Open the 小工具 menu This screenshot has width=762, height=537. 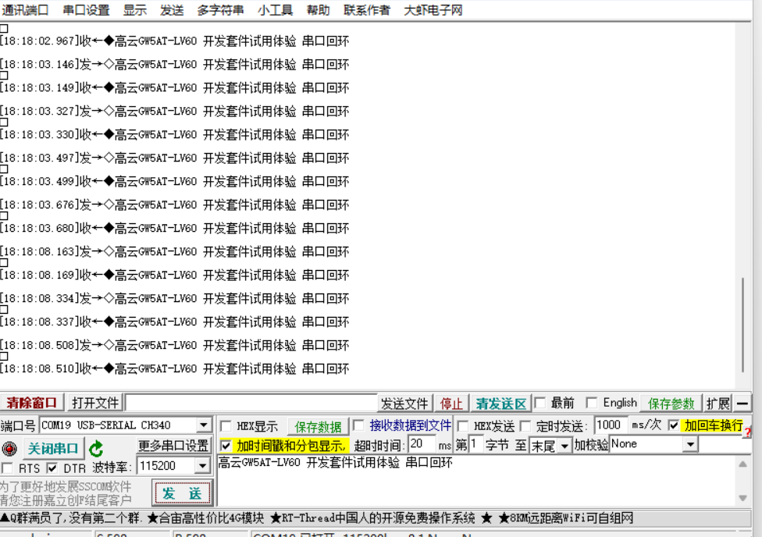pyautogui.click(x=276, y=10)
